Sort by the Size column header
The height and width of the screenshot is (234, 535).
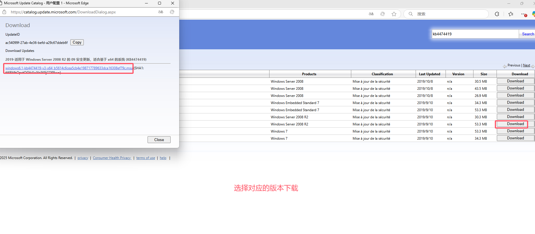click(x=484, y=74)
